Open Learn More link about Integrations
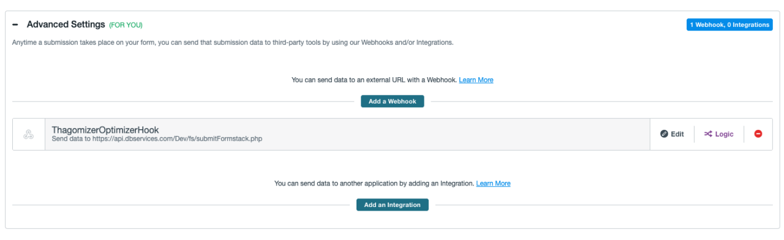 [493, 184]
